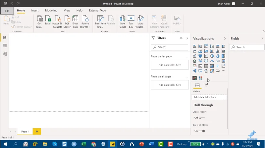Open the File menu
Viewport: 265px width, 148px height.
point(7,11)
